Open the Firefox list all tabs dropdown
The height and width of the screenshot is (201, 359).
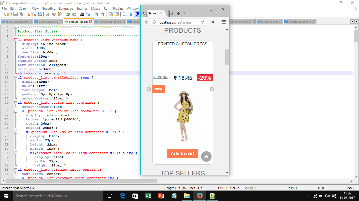tap(184, 13)
